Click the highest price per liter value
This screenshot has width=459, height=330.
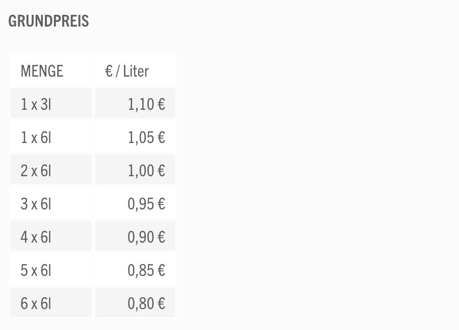(146, 104)
